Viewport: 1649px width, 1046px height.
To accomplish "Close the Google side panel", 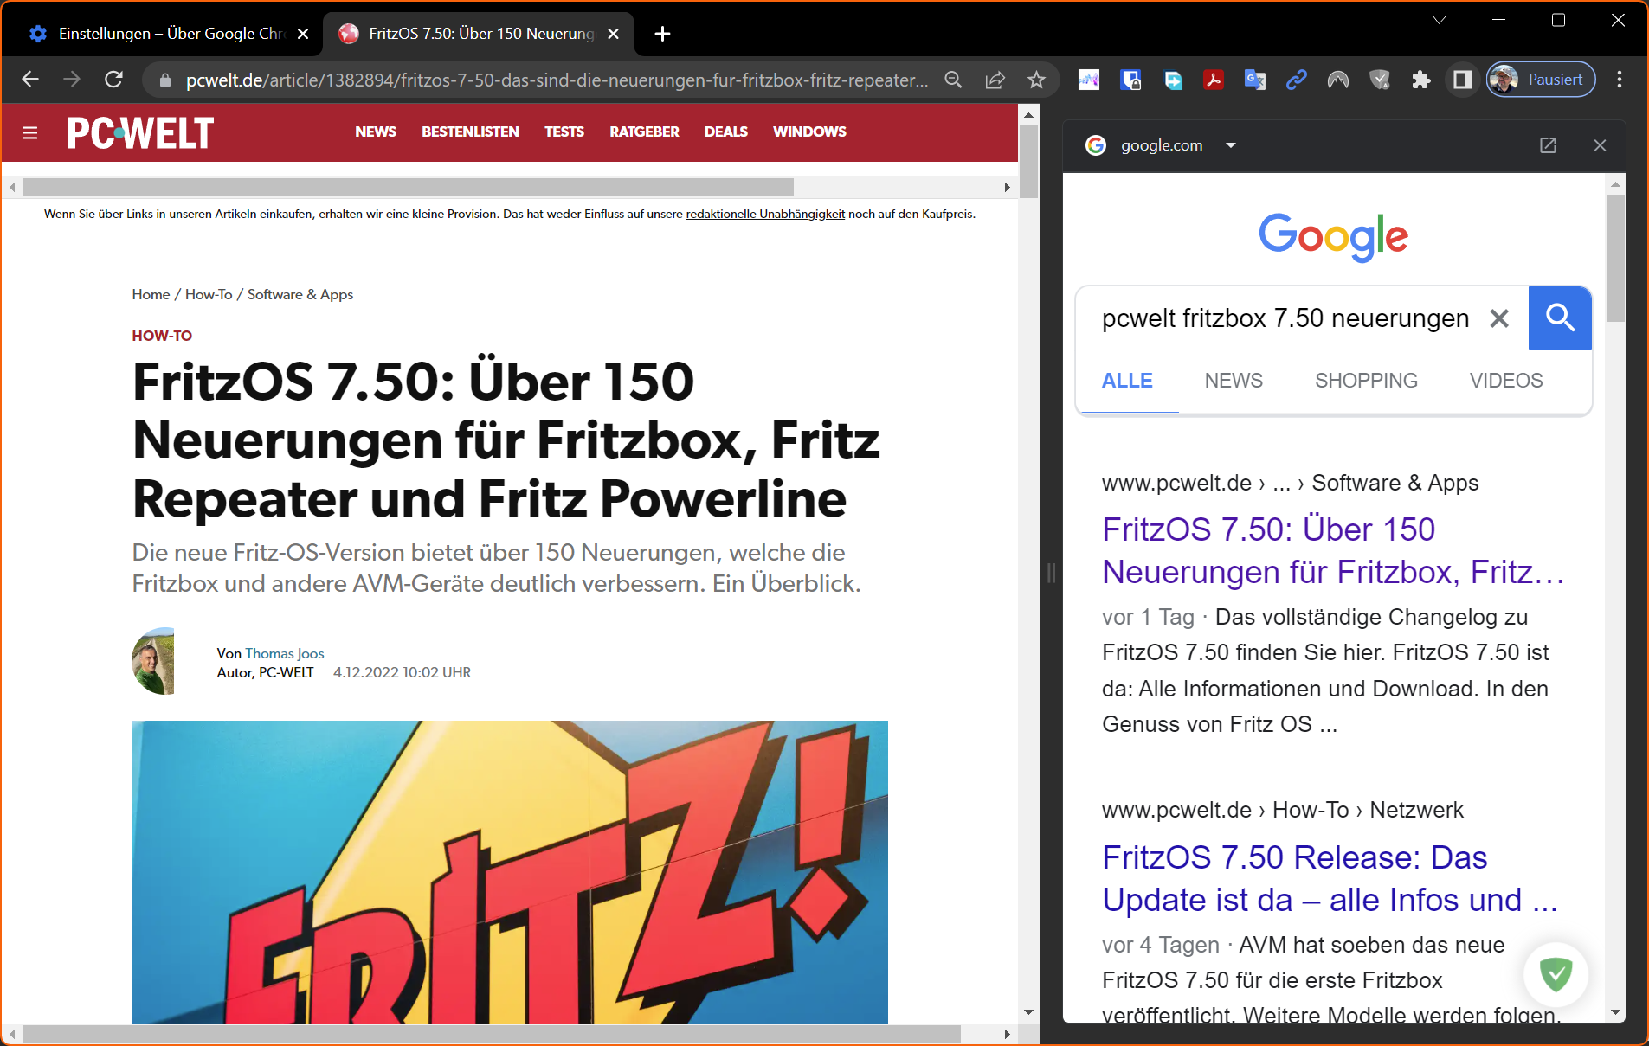I will (1600, 145).
